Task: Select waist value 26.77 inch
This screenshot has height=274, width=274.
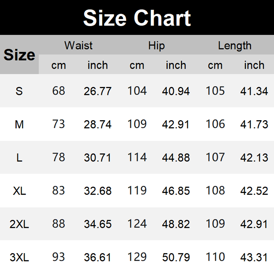Action: point(98,91)
